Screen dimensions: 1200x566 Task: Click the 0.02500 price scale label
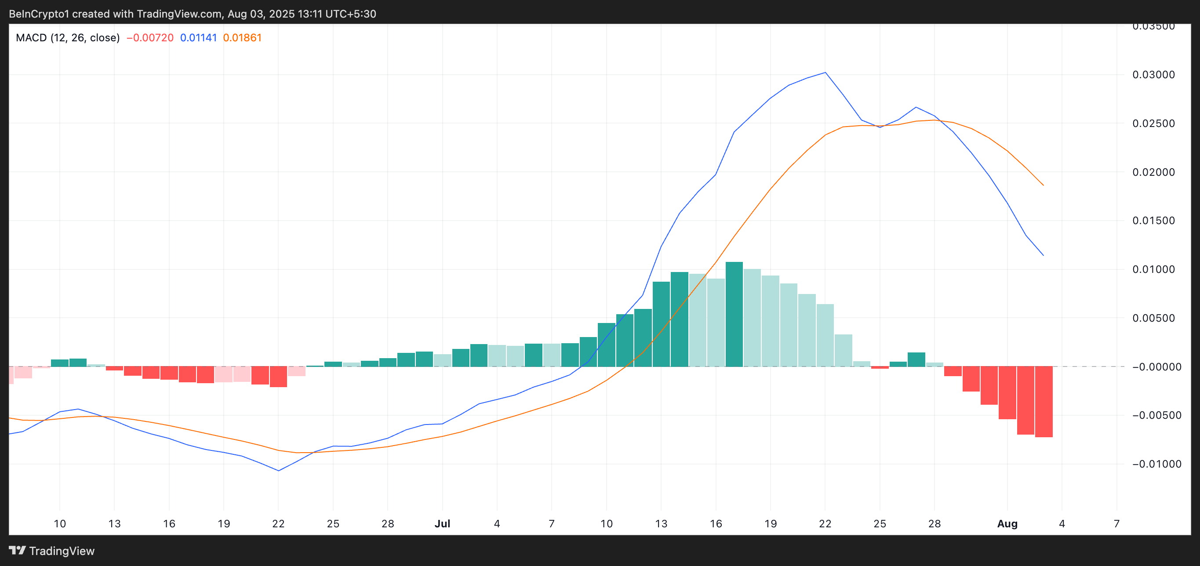1153,123
